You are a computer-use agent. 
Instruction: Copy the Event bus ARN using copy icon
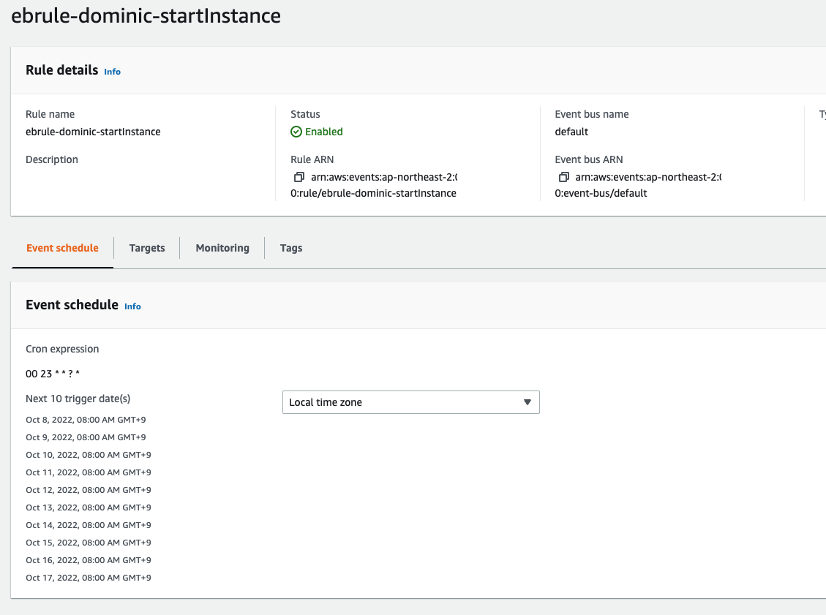click(x=563, y=177)
